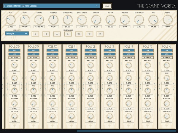Click Pole 10 Gain knob

(53, 78)
